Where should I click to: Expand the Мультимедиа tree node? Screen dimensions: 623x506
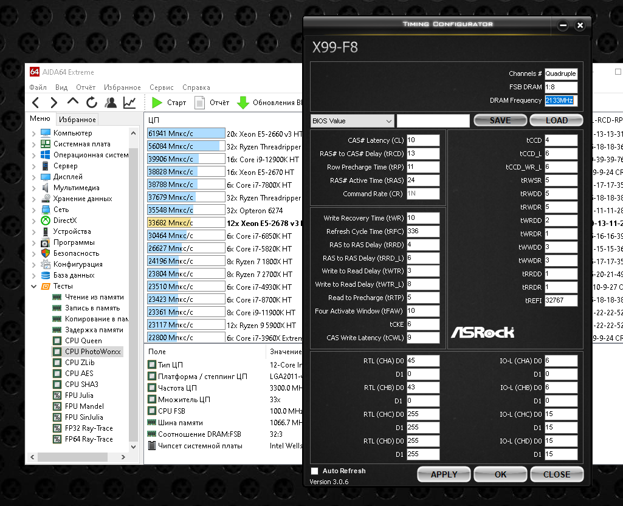(x=34, y=188)
